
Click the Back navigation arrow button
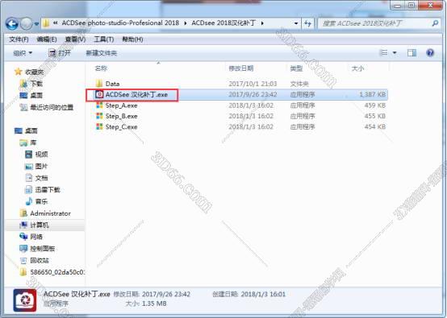(x=12, y=24)
